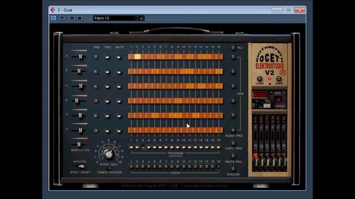Select STEPS button 4

pos(149,167)
